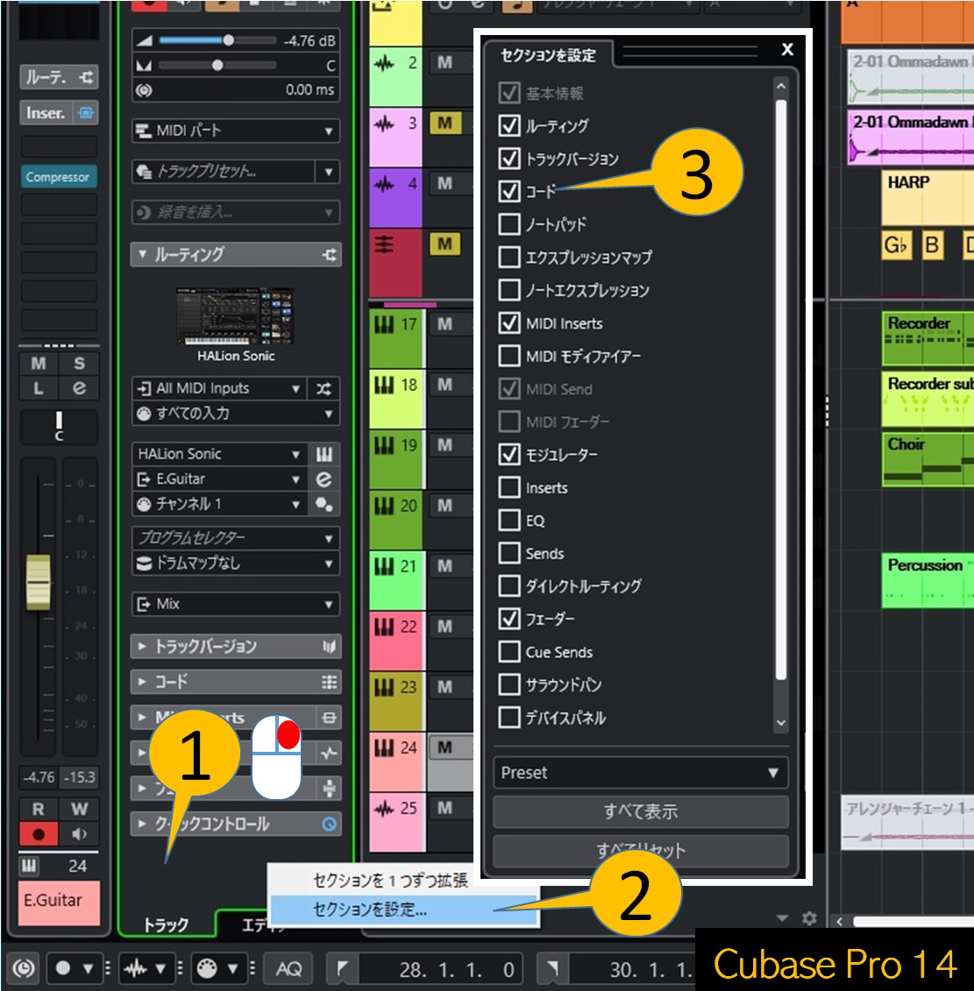
Task: Switch to the トラック inspector tab
Action: [x=166, y=924]
